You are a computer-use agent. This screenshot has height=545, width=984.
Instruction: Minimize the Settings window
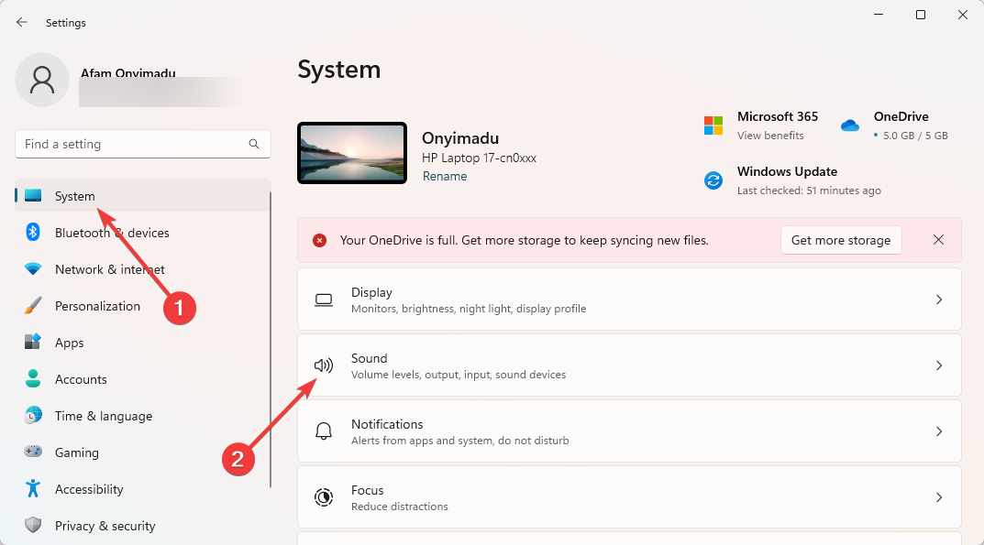(879, 15)
